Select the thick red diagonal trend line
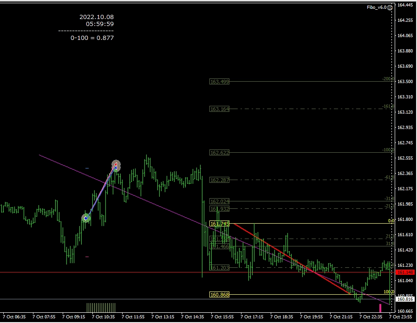This screenshot has width=417, height=323. click(292, 259)
